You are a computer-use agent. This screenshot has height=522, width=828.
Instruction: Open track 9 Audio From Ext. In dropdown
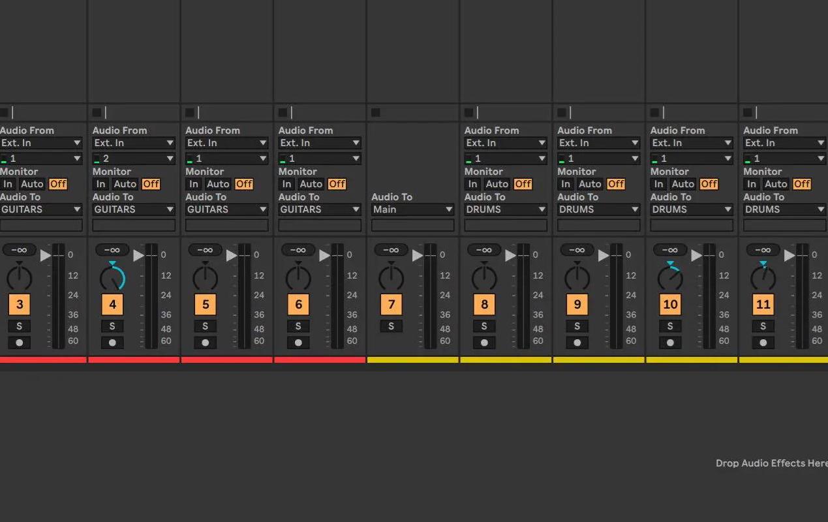pyautogui.click(x=599, y=143)
